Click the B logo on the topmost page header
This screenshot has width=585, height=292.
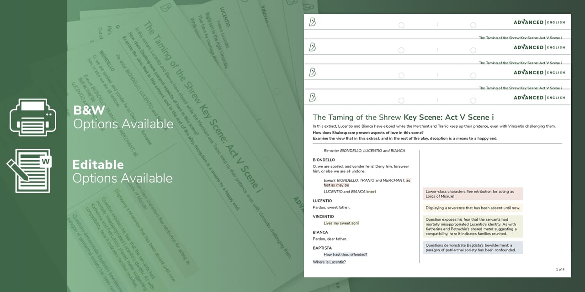[313, 22]
